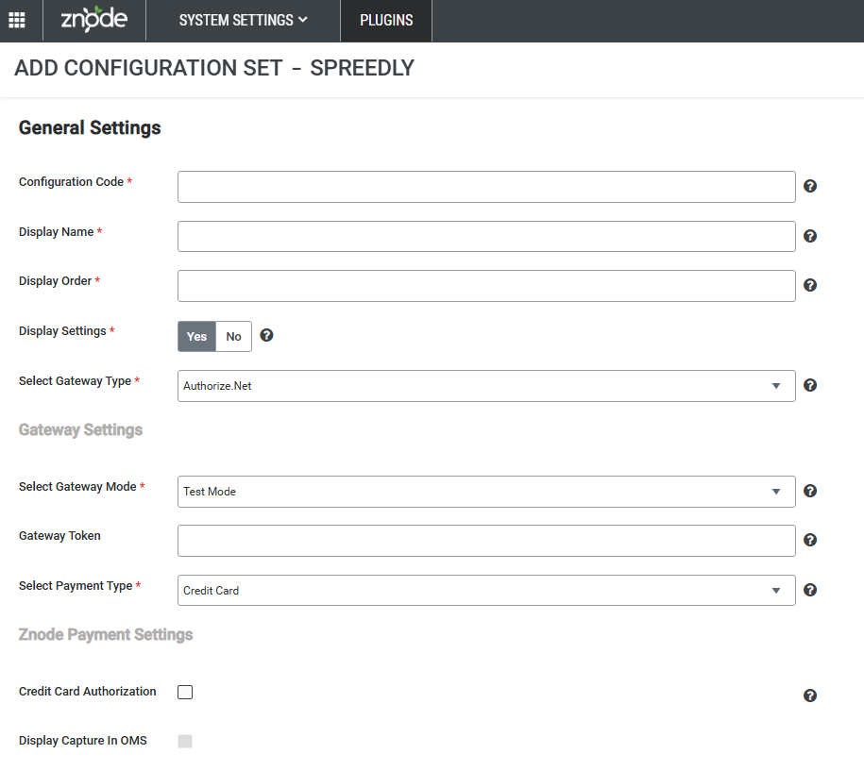Image resolution: width=864 pixels, height=771 pixels.
Task: Show help for Select Gateway Mode
Action: [x=809, y=492]
